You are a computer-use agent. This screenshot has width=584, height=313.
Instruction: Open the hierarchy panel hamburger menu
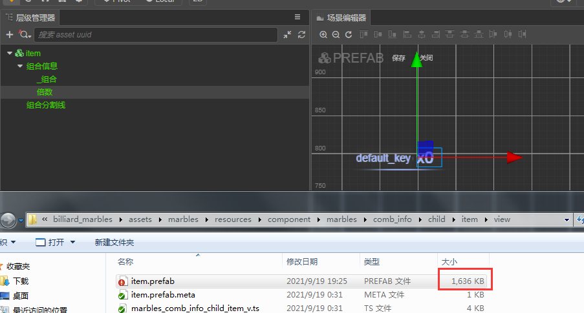297,17
